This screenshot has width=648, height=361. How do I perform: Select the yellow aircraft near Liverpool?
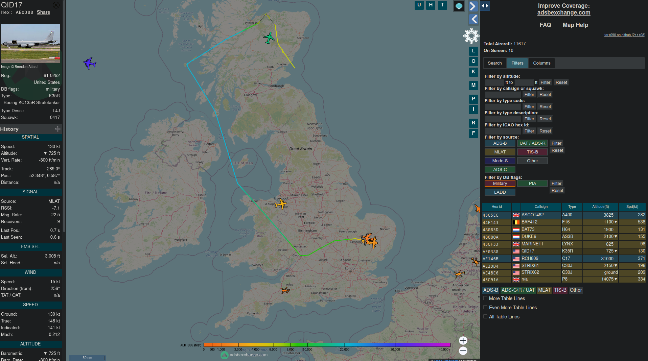[281, 204]
